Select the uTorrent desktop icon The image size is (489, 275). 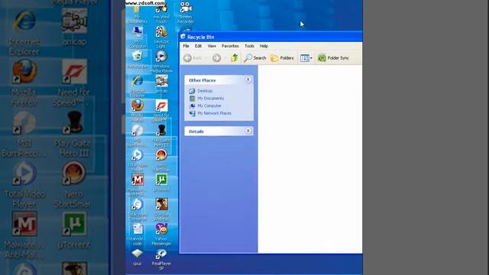(x=161, y=183)
